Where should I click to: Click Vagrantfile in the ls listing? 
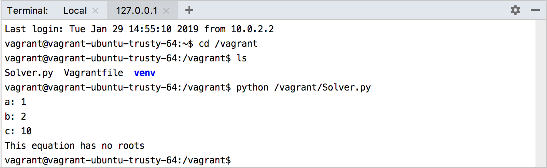93,73
